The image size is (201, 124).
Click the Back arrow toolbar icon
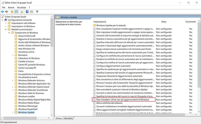pos(2,12)
